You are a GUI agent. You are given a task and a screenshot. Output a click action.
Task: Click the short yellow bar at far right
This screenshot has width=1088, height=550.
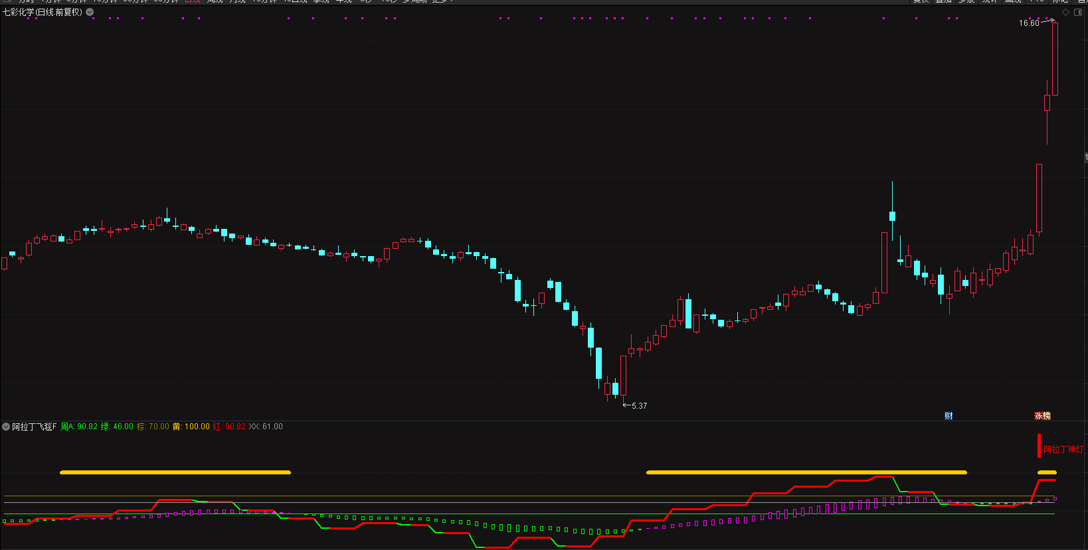tap(1047, 472)
